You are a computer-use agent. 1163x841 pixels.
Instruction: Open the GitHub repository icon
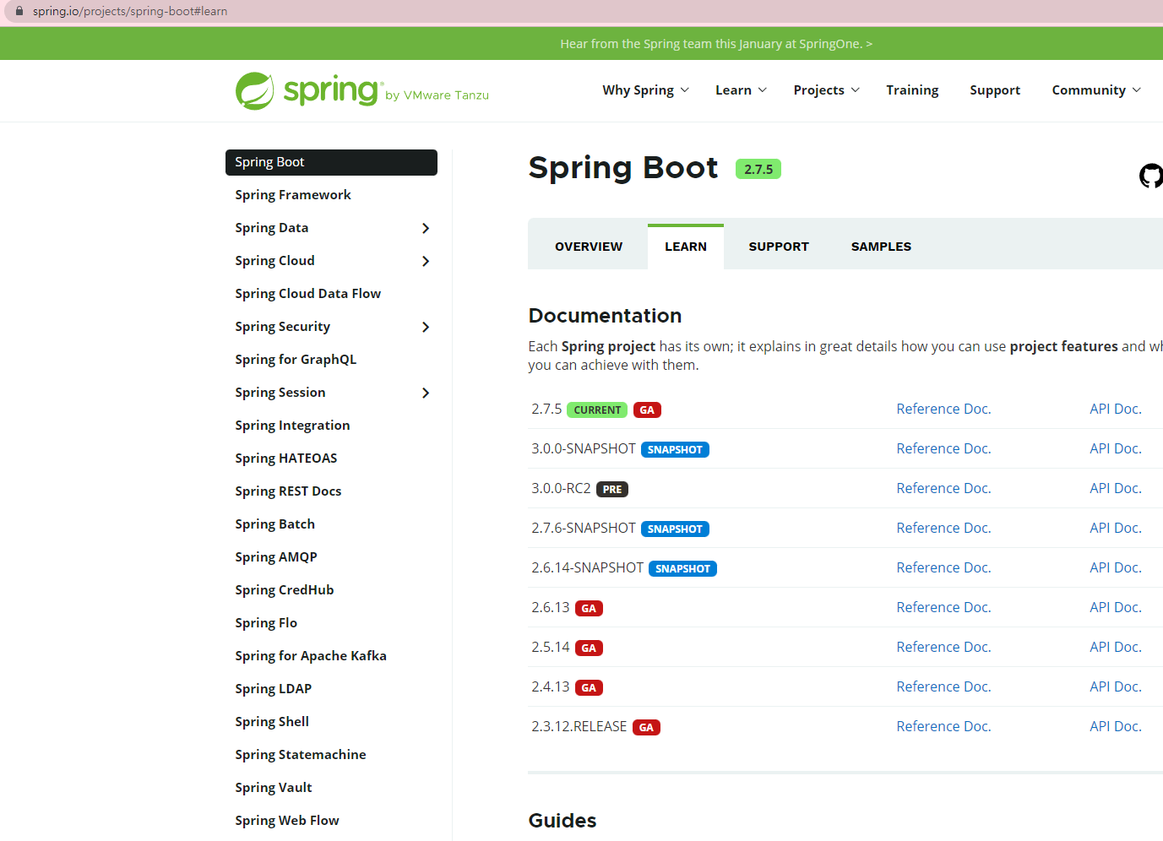[x=1151, y=176]
